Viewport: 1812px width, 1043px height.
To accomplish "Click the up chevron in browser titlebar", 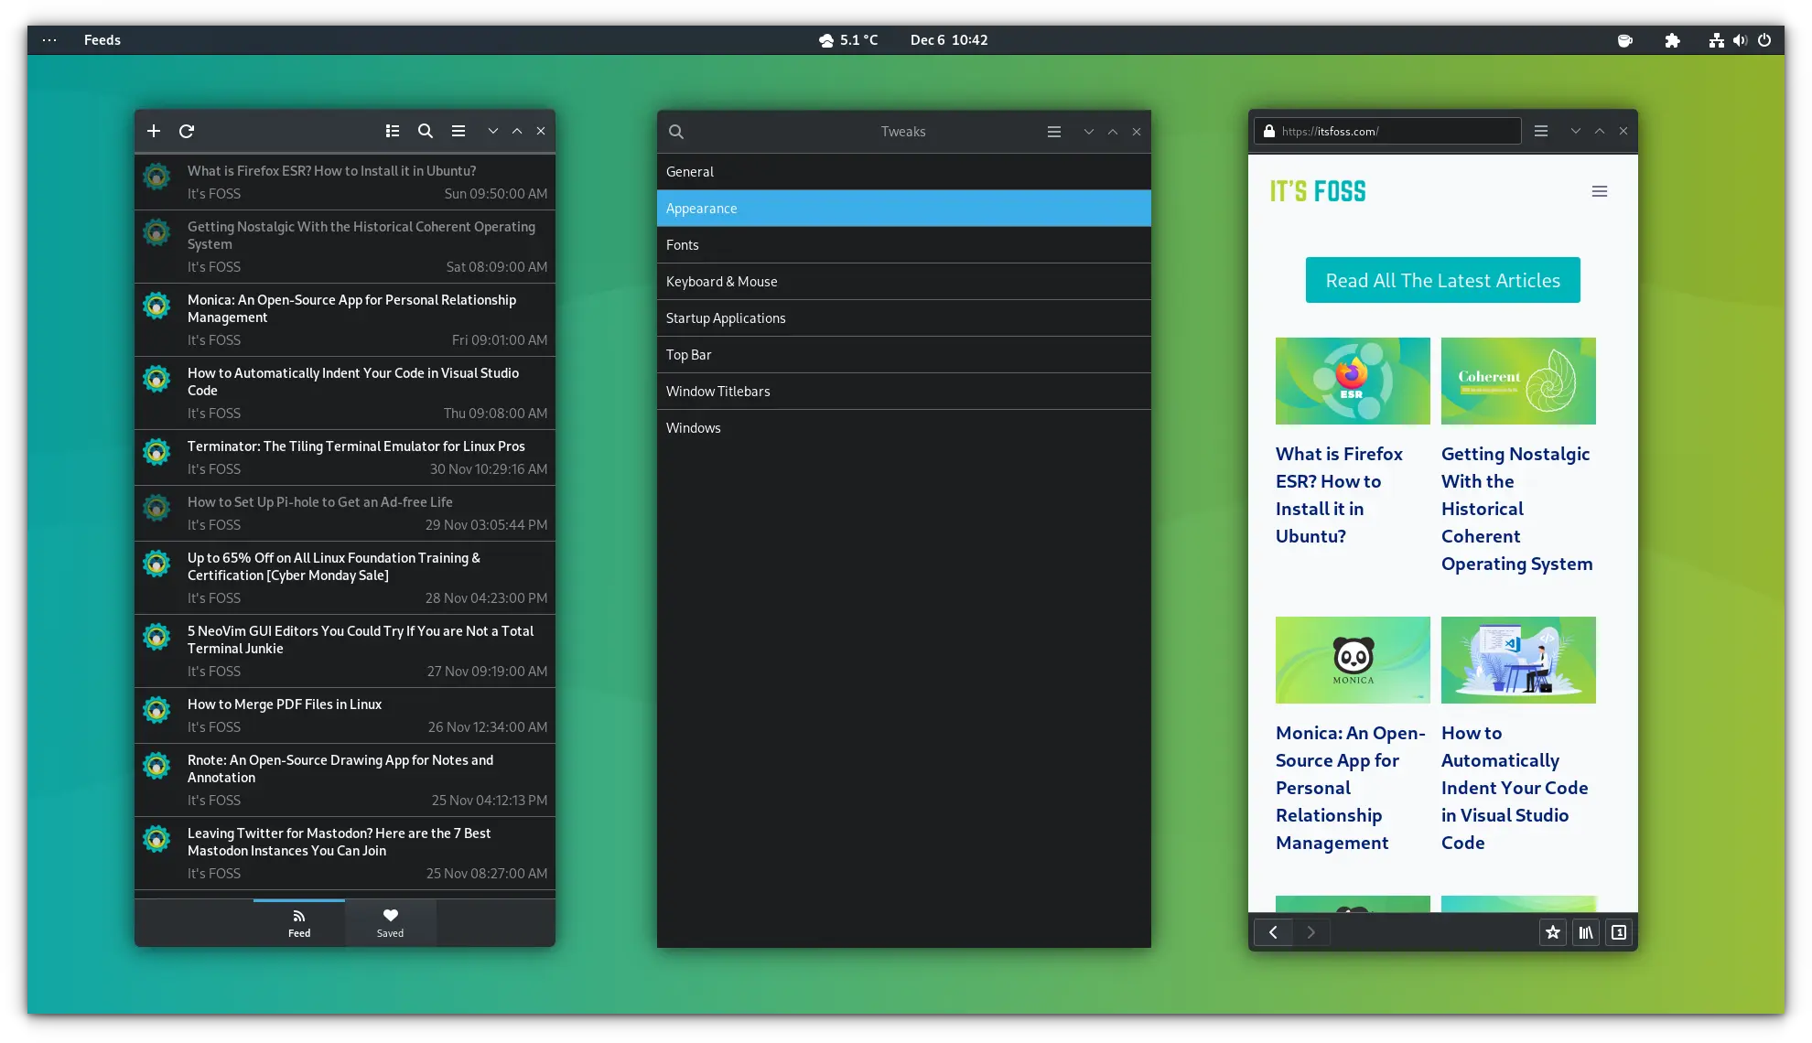I will 1600,131.
